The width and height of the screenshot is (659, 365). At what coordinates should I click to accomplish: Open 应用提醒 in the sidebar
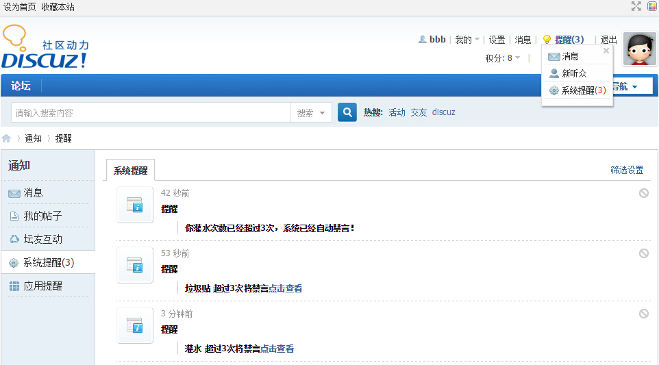pos(43,286)
